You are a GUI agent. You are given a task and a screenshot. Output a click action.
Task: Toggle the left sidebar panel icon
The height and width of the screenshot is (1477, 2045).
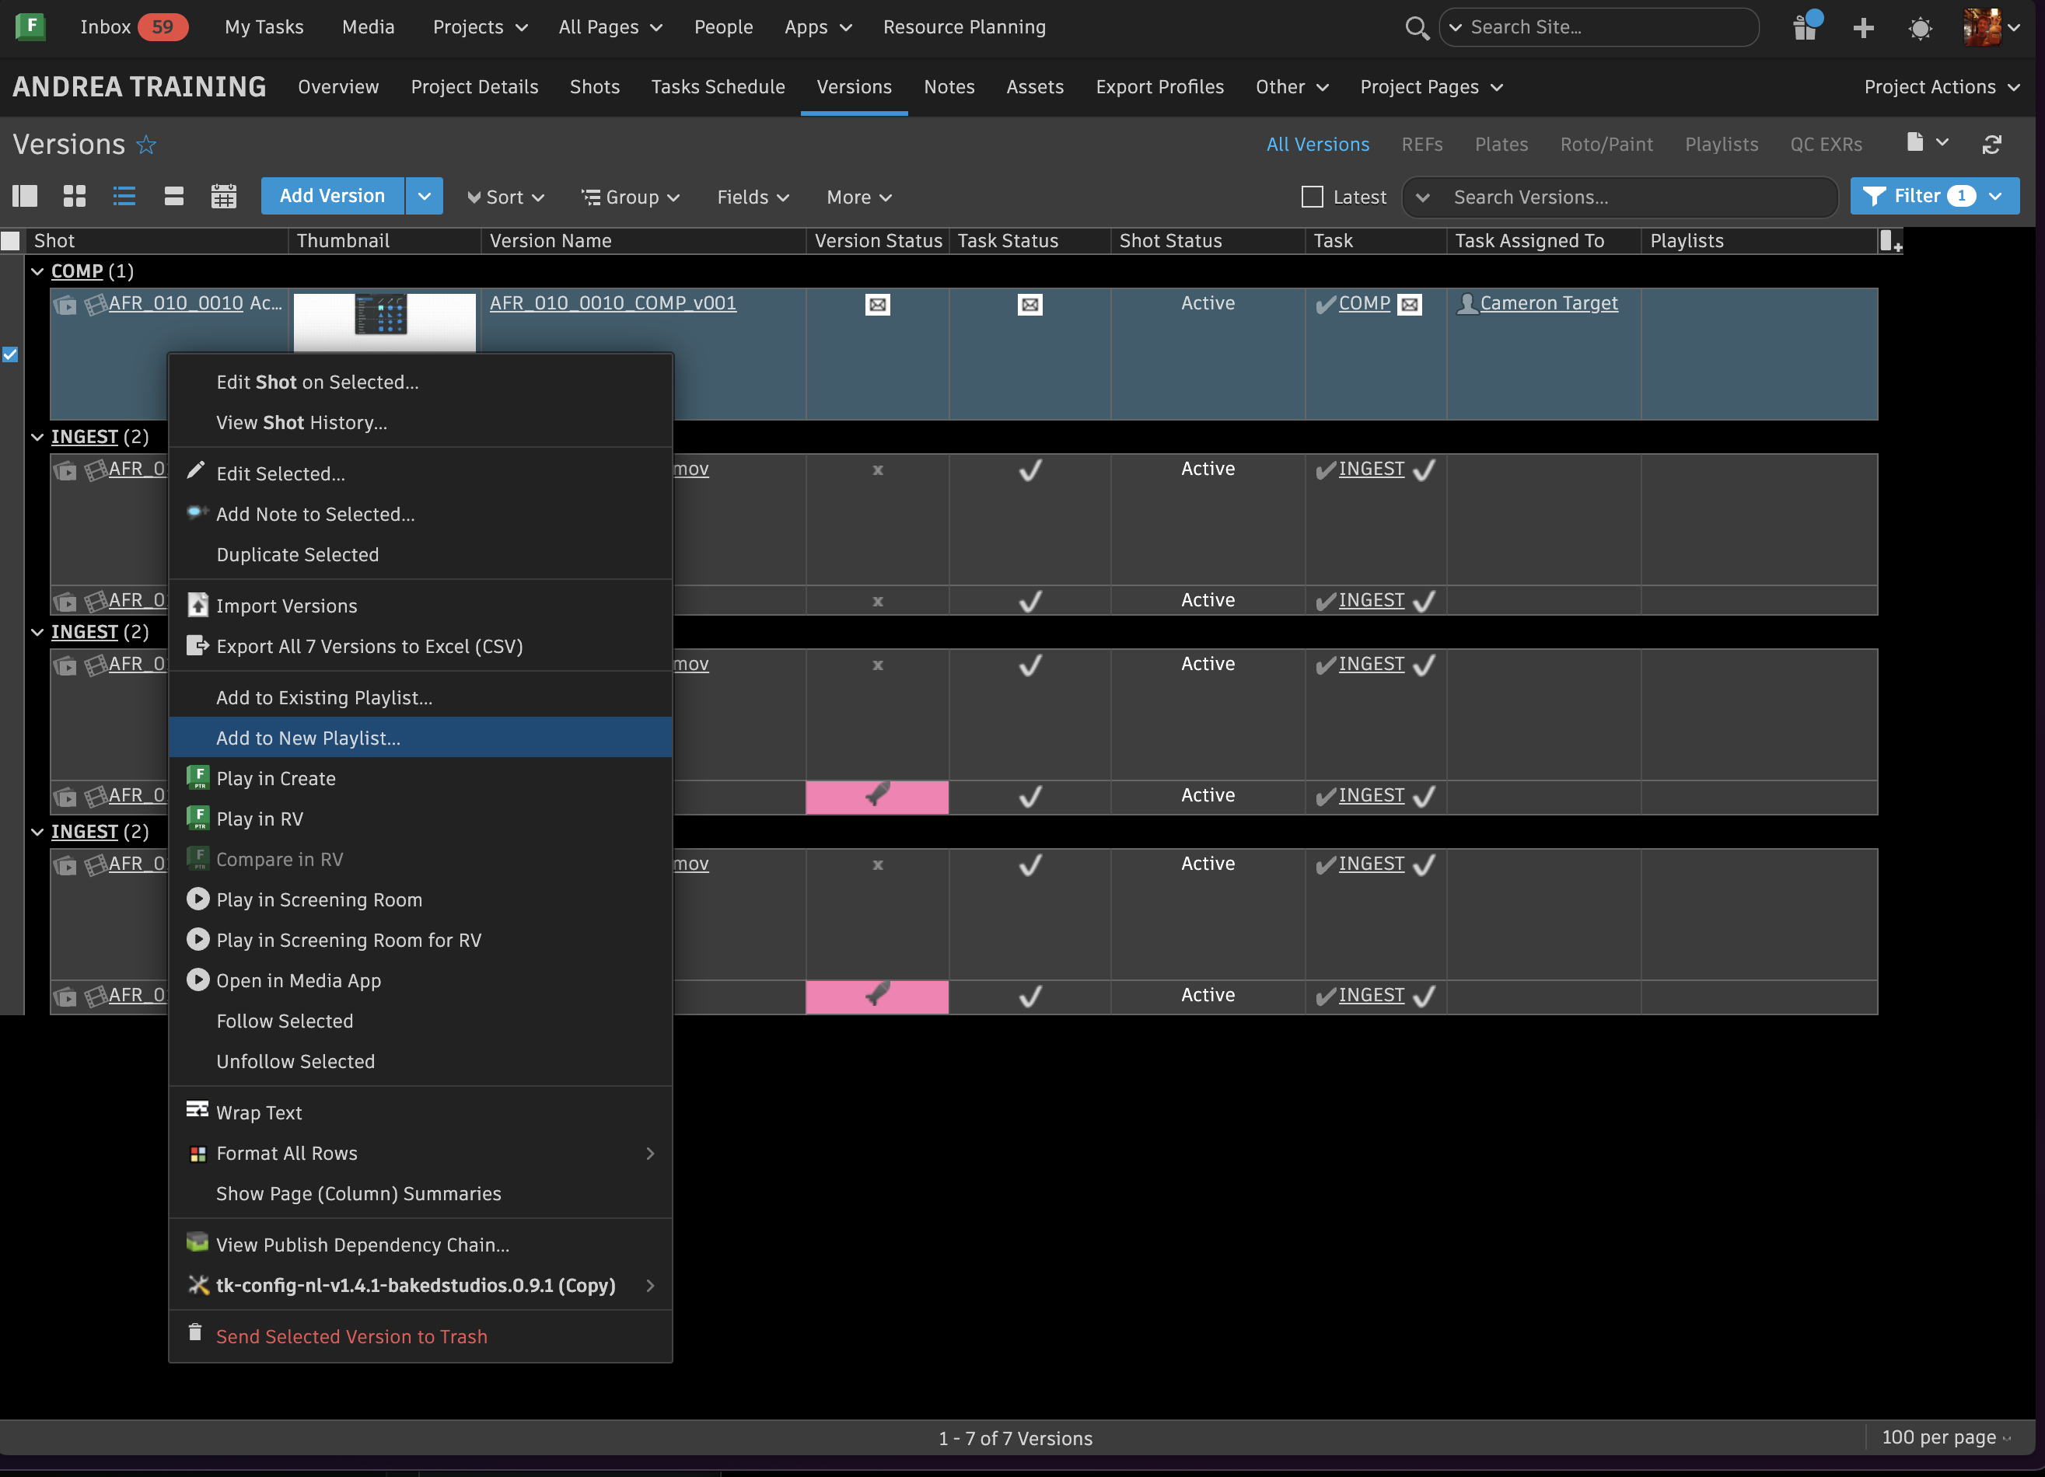point(24,197)
